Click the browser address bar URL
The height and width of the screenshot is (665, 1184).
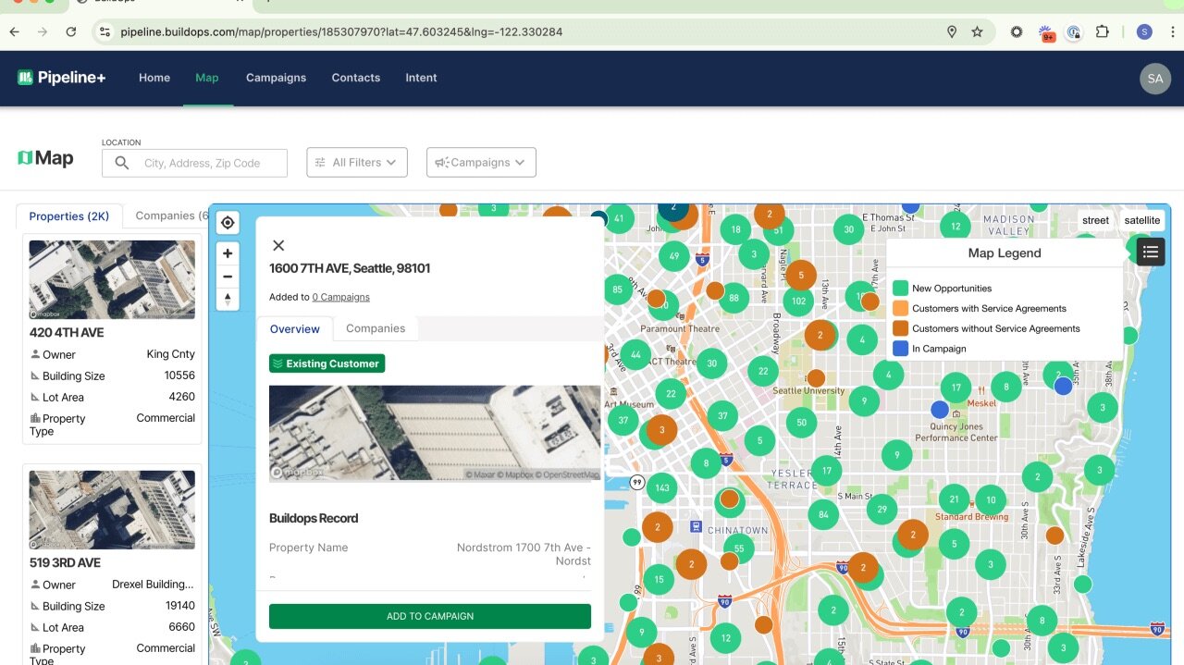pyautogui.click(x=341, y=31)
